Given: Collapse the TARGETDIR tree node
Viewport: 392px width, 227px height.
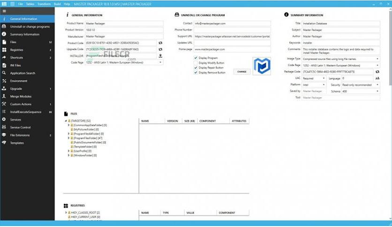Looking at the screenshot, I should click(66, 121).
